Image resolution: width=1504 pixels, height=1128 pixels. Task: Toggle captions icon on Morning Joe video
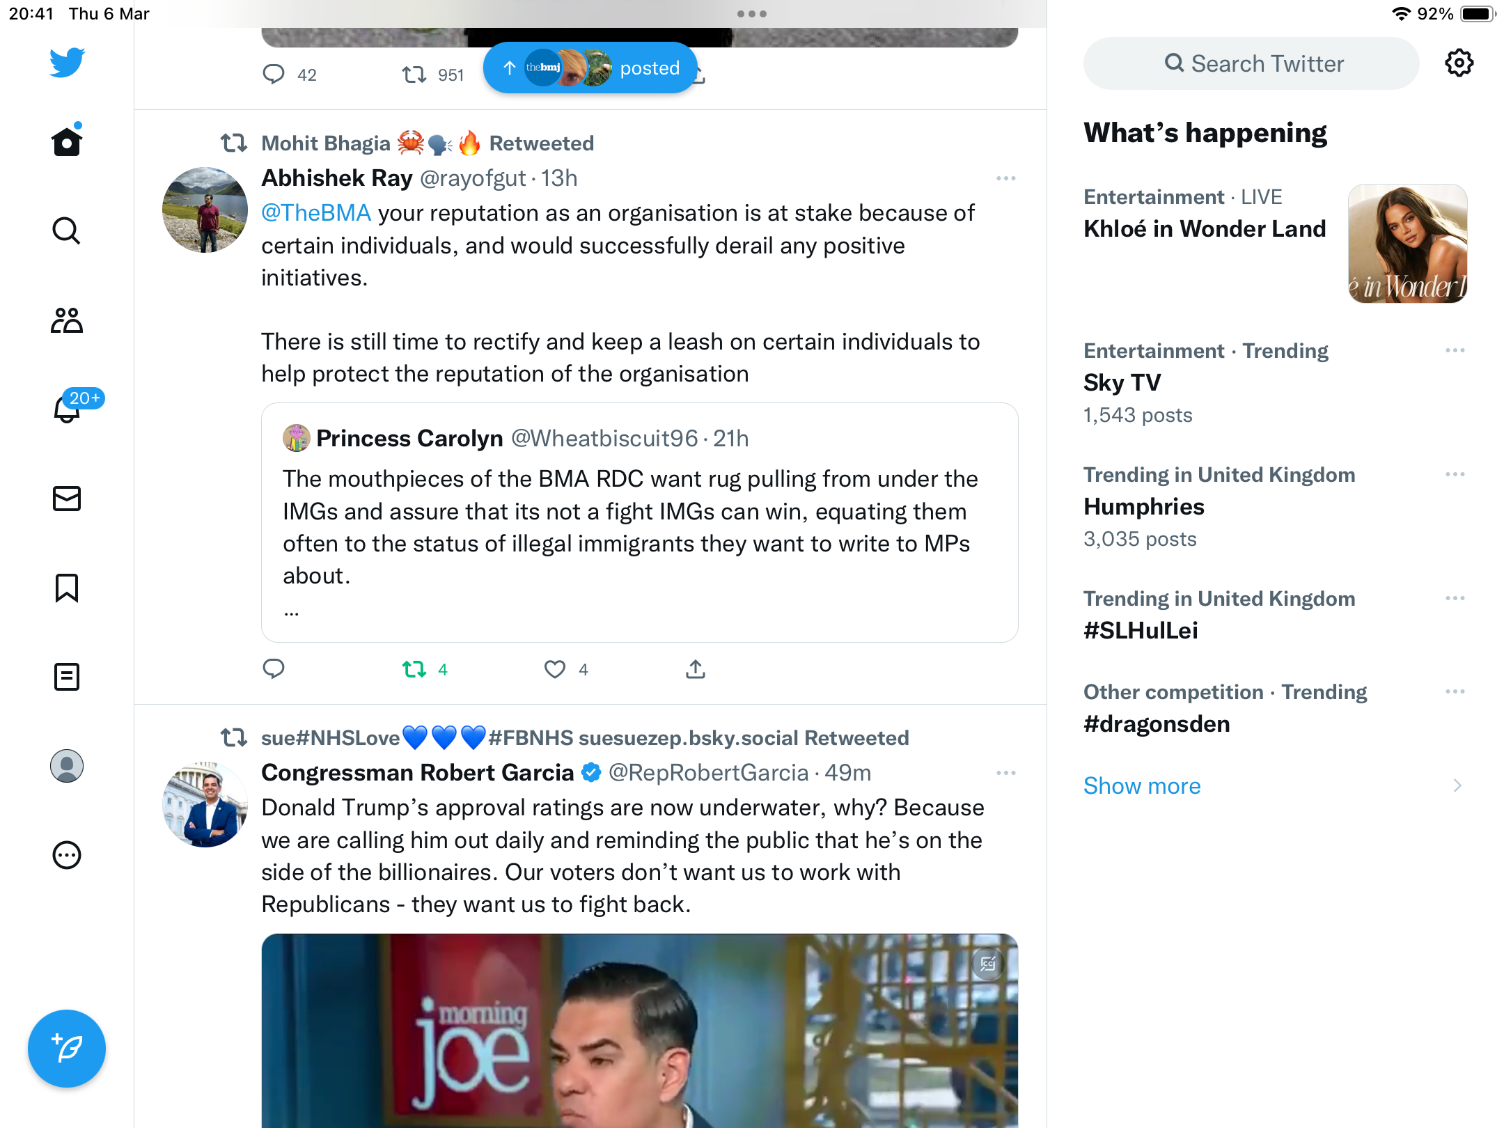[x=988, y=964]
